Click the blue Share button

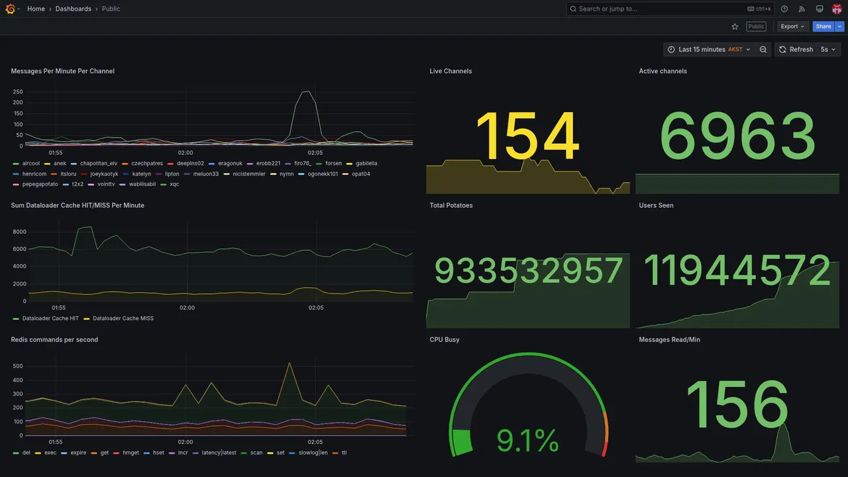pos(823,26)
